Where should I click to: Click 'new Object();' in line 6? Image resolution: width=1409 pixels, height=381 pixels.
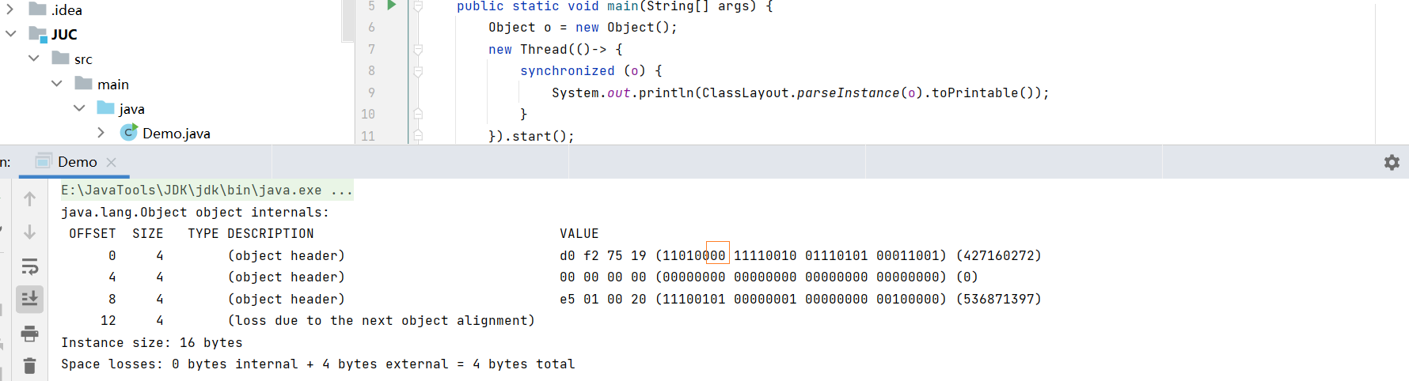pos(626,28)
